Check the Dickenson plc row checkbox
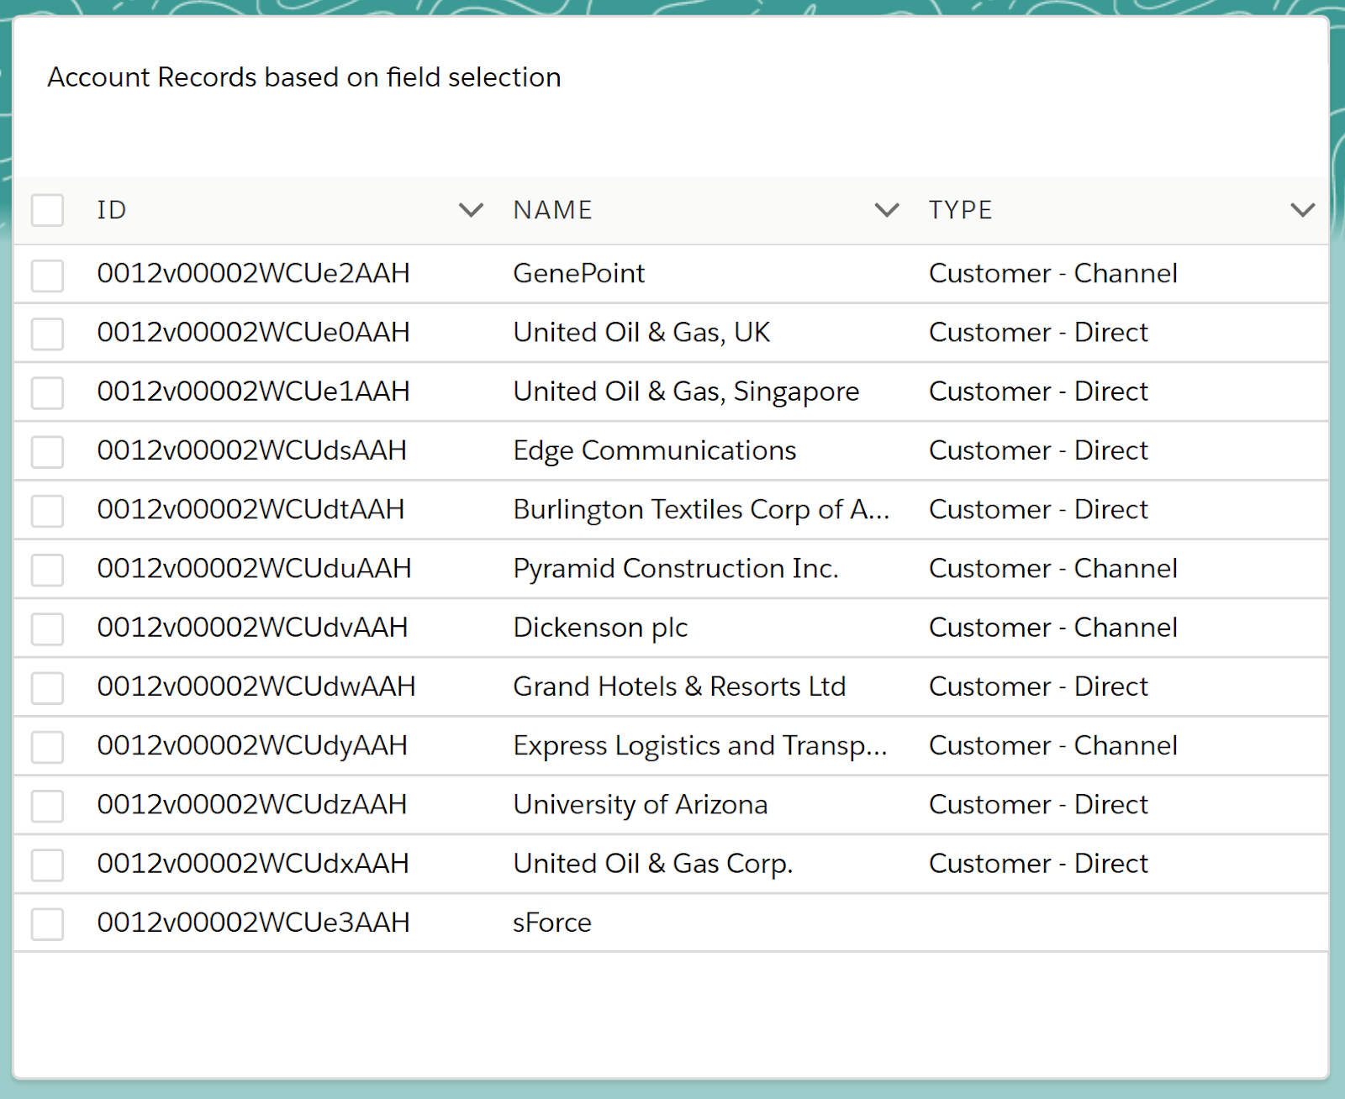 click(x=47, y=629)
